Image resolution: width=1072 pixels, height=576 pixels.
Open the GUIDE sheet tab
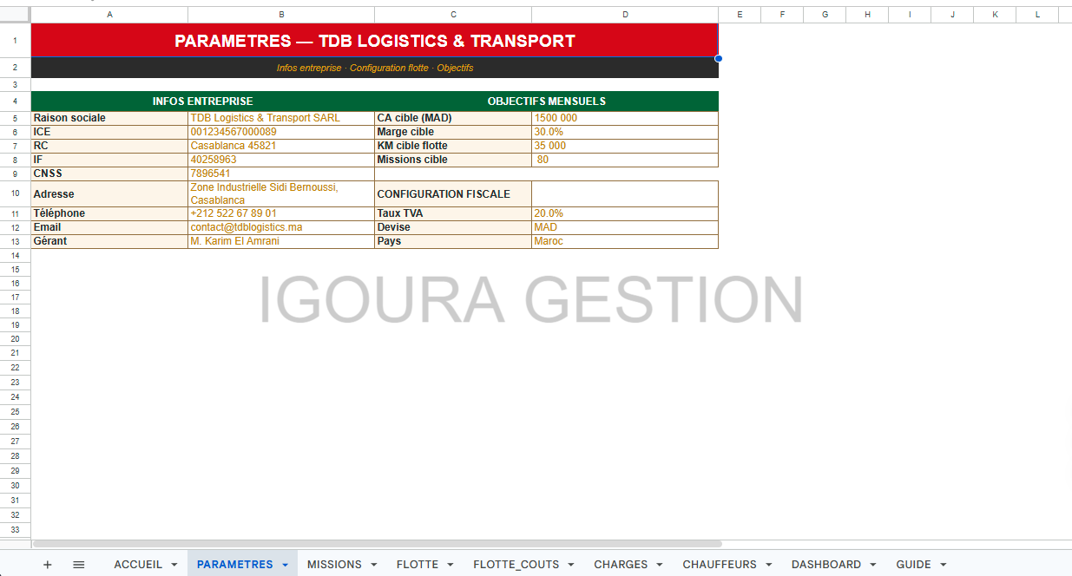[x=913, y=564]
